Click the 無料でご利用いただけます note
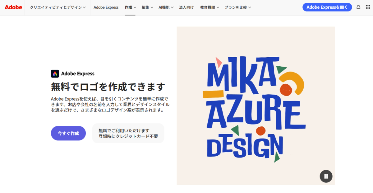 point(128,133)
